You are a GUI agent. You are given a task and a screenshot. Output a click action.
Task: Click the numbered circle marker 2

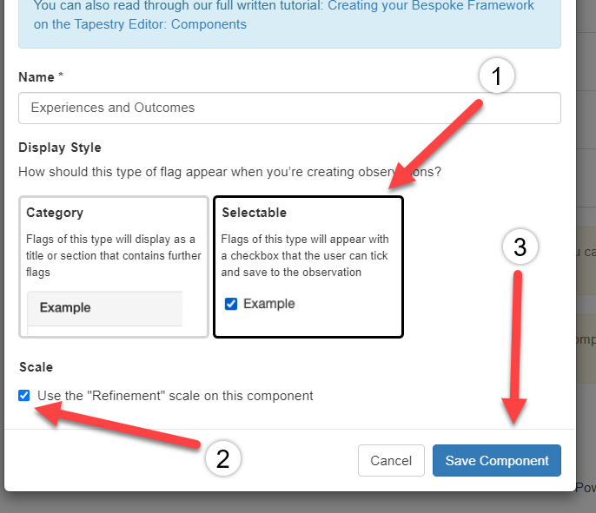(x=223, y=458)
